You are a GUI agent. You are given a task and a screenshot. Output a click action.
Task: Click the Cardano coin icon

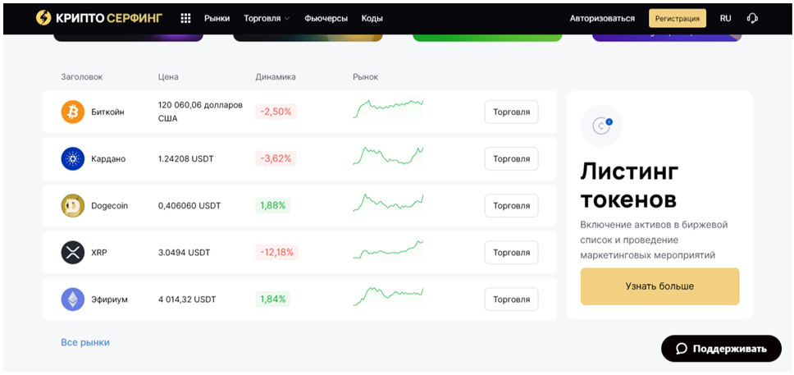point(73,158)
